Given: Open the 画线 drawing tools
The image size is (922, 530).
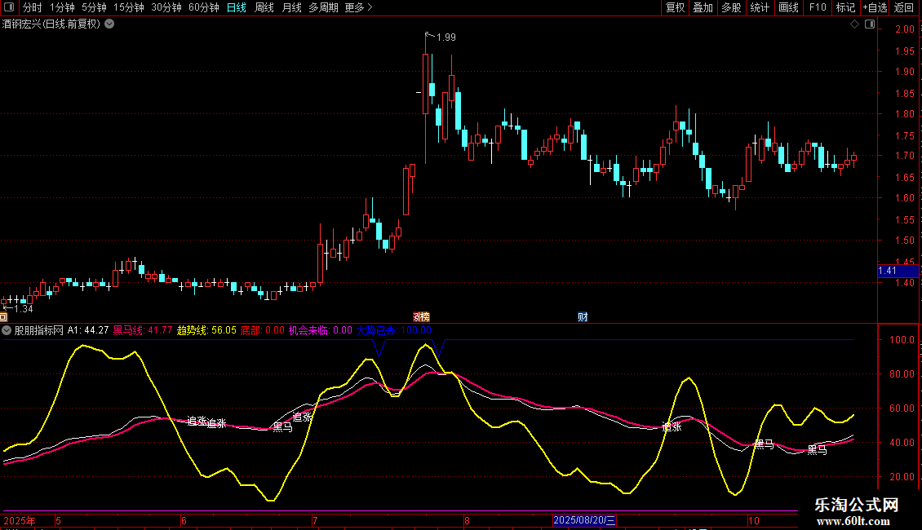Looking at the screenshot, I should click(x=788, y=8).
